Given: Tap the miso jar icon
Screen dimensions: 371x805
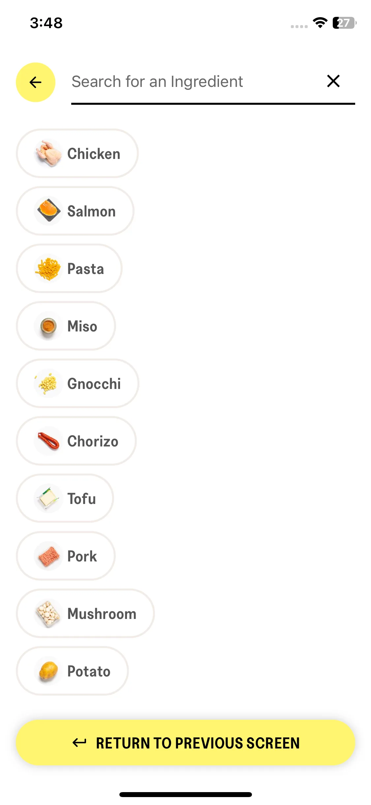Looking at the screenshot, I should pos(48,326).
